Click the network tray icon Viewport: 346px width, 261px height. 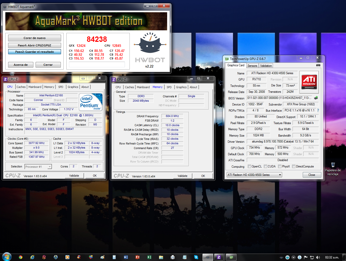[x=312, y=257]
